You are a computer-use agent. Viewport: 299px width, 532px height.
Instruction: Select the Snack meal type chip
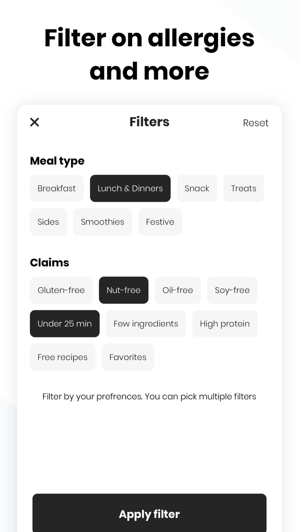197,188
